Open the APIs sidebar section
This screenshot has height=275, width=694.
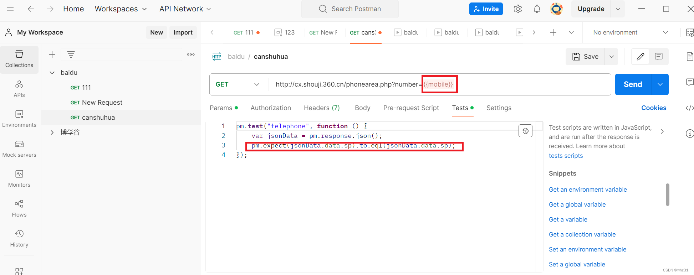(19, 89)
